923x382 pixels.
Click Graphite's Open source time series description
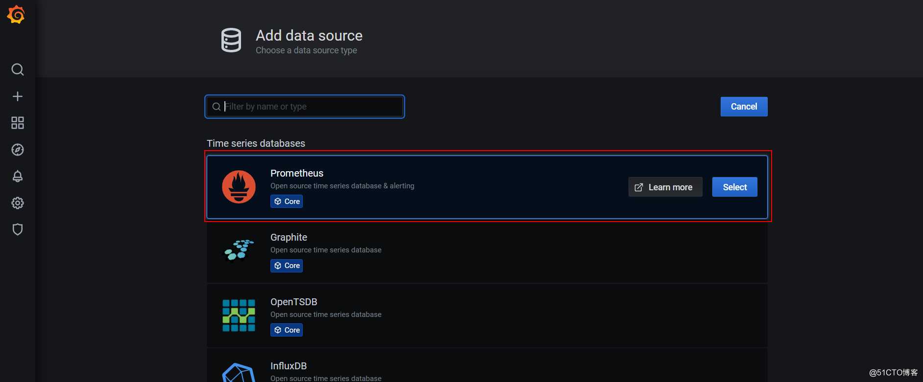(326, 250)
